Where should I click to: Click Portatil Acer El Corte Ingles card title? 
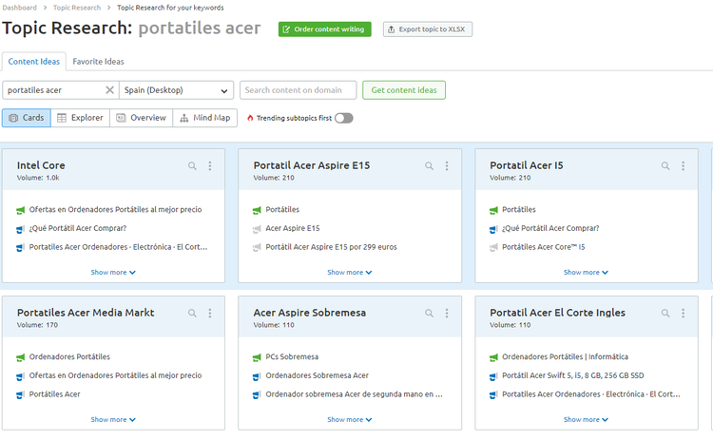[x=557, y=313]
